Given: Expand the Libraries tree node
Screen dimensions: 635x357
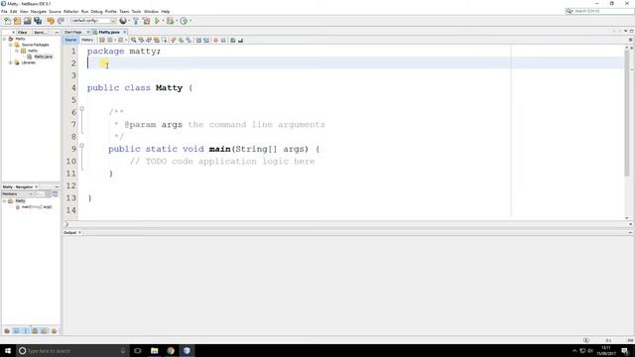Looking at the screenshot, I should [x=11, y=62].
